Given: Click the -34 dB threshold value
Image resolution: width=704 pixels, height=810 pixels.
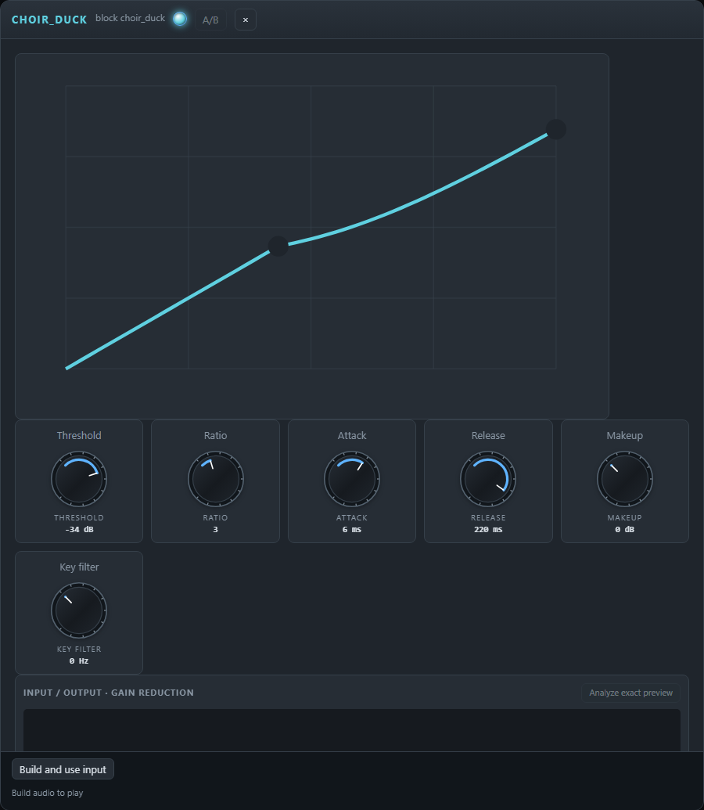Looking at the screenshot, I should [79, 530].
